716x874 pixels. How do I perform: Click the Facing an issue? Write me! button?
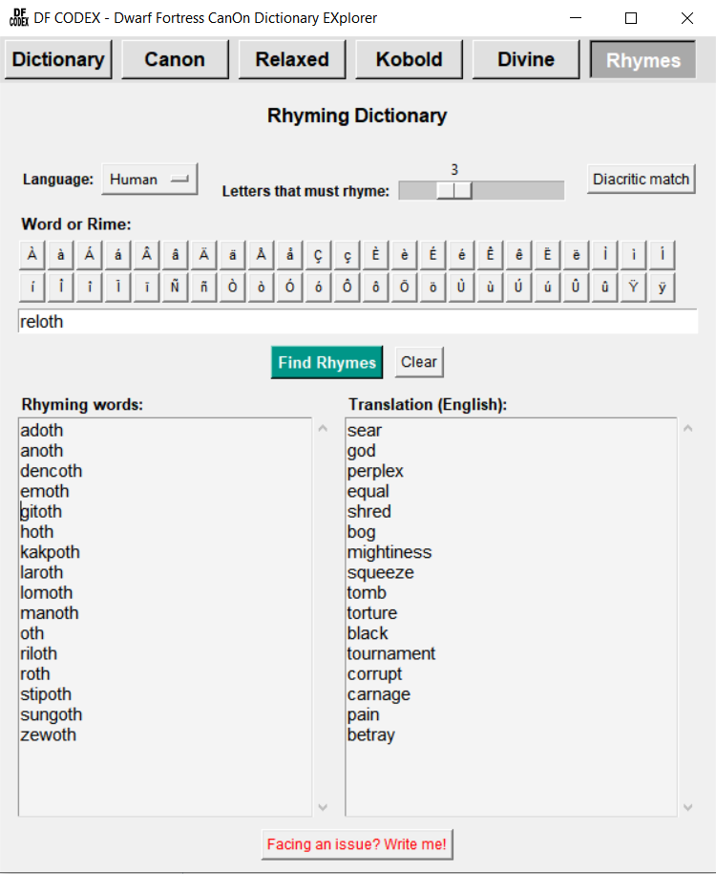click(x=357, y=843)
